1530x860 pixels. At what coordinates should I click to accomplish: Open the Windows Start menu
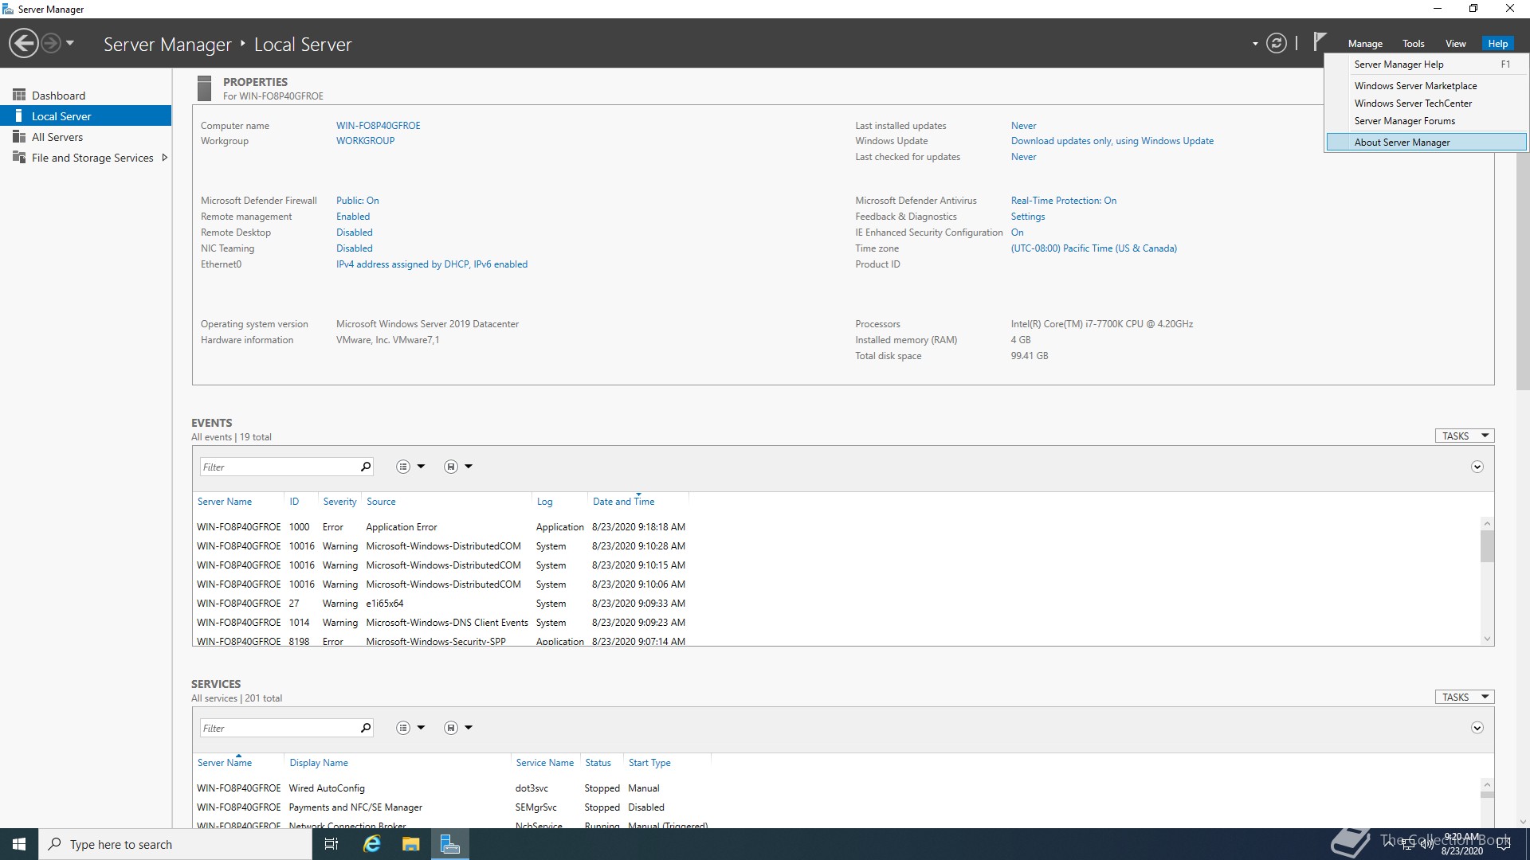pos(19,844)
